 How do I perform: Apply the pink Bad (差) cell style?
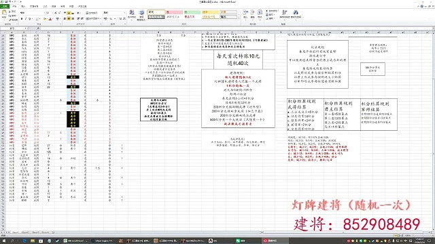click(174, 12)
